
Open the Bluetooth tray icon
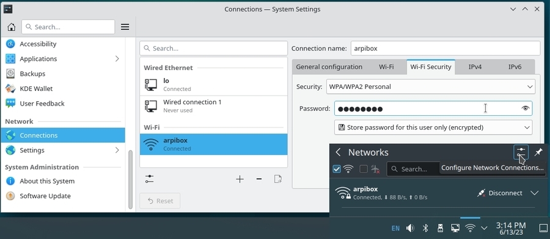pyautogui.click(x=425, y=228)
